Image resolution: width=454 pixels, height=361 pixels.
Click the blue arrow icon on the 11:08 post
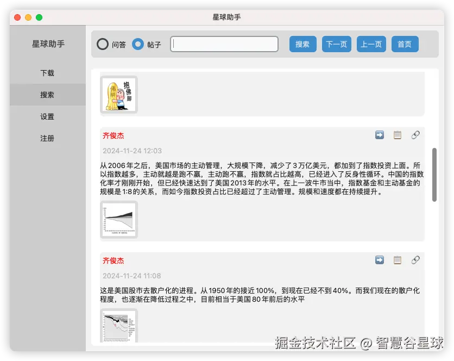pos(379,260)
